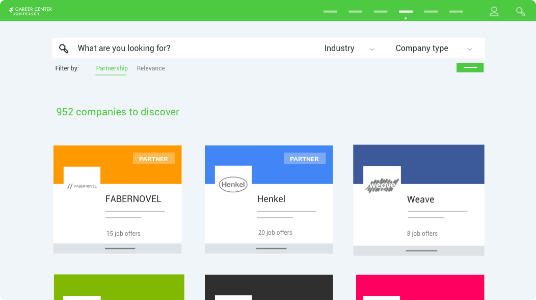This screenshot has width=536, height=300.
Task: Click the Henkel oval logo
Action: tap(233, 184)
